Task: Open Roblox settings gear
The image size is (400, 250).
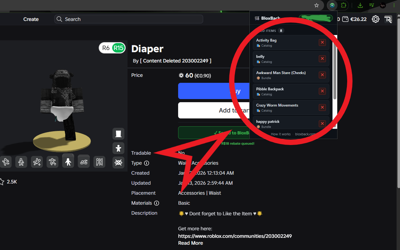Action: [376, 19]
